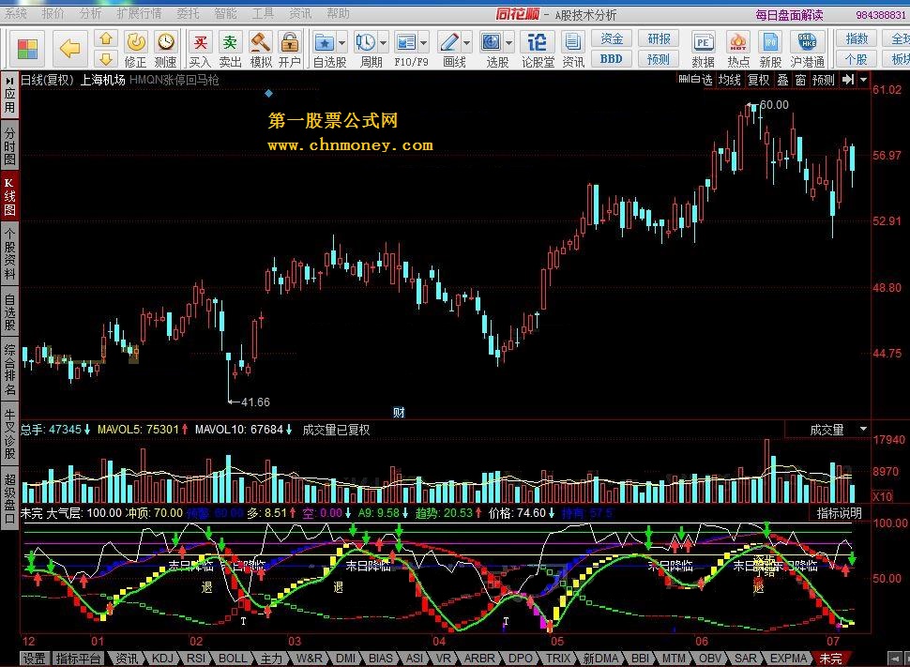
Task: Click the bottom-right scroll left arrow
Action: (896, 659)
